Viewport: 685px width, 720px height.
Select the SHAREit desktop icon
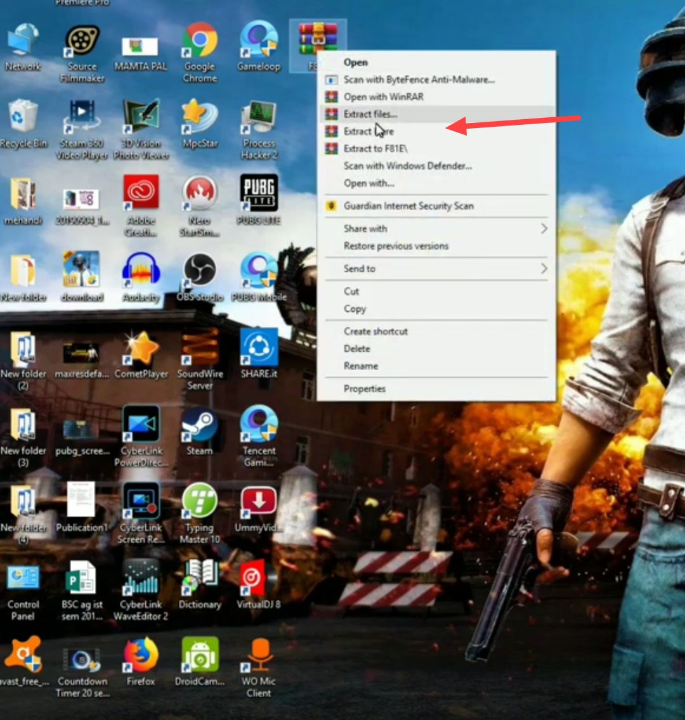[x=259, y=354]
